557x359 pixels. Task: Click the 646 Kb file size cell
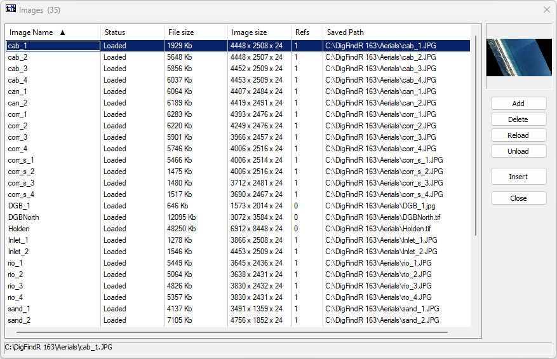[x=179, y=206]
